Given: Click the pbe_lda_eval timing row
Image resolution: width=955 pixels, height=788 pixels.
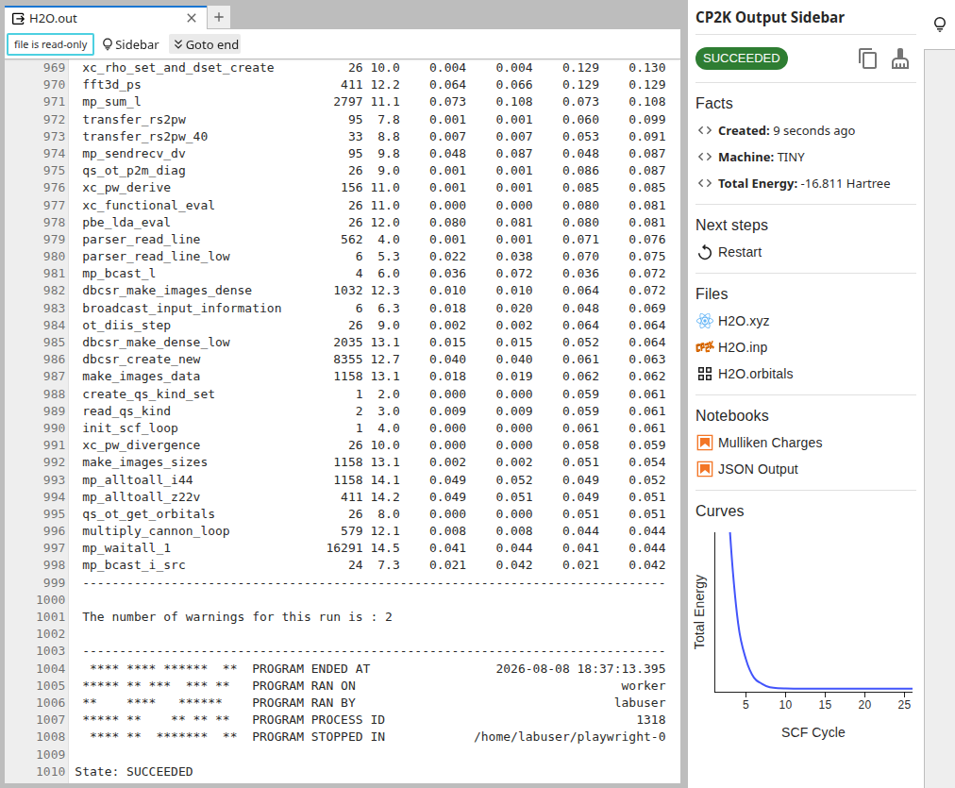Looking at the screenshot, I should pyautogui.click(x=374, y=223).
